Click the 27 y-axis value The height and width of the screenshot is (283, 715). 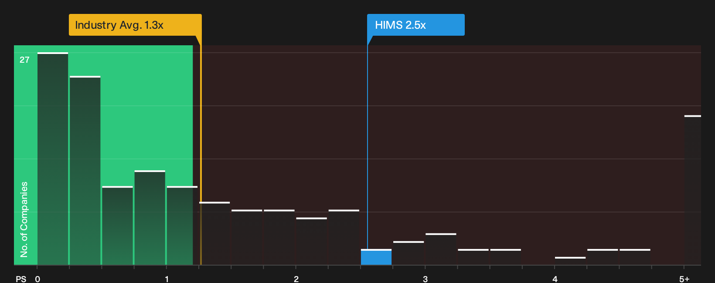coord(24,60)
